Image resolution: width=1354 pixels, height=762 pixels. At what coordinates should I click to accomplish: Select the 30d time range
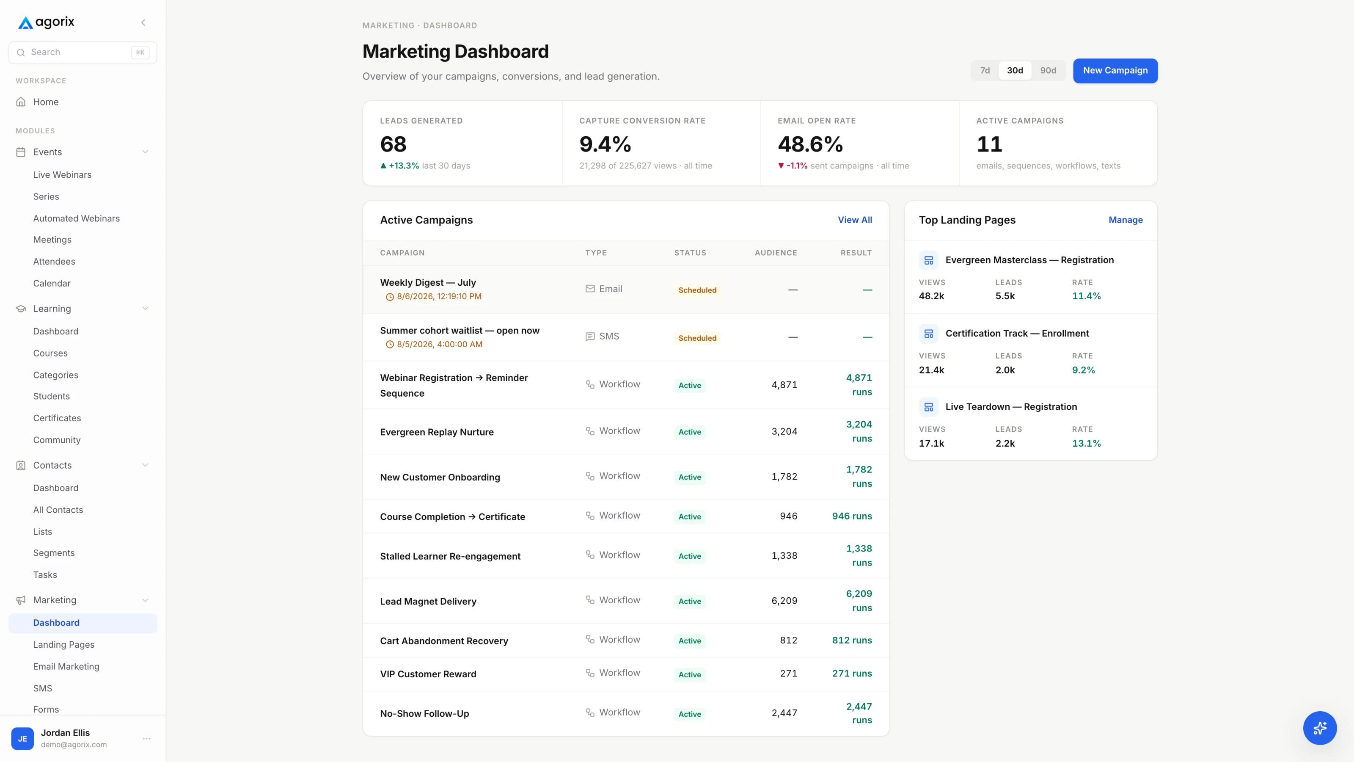1015,70
